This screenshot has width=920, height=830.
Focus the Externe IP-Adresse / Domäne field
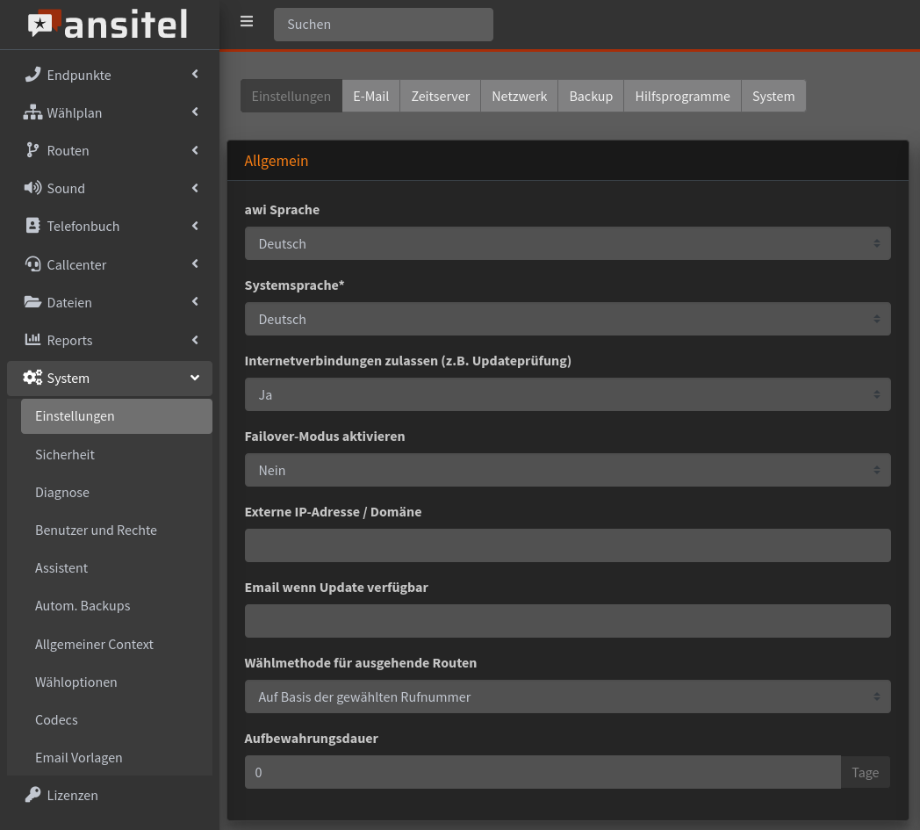(x=567, y=545)
